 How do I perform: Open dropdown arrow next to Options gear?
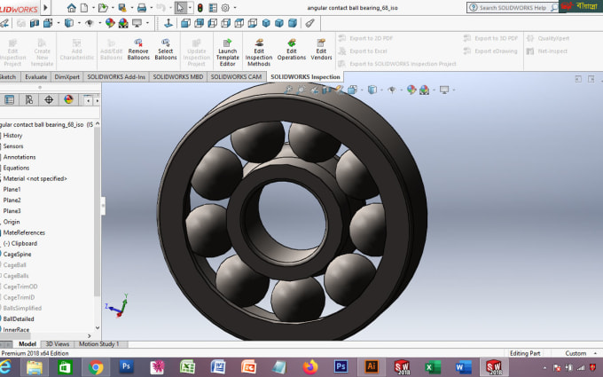click(235, 8)
